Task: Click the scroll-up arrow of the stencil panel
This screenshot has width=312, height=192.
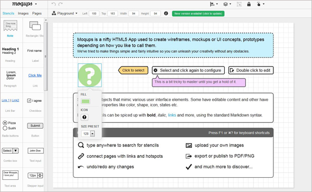Action: point(46,20)
